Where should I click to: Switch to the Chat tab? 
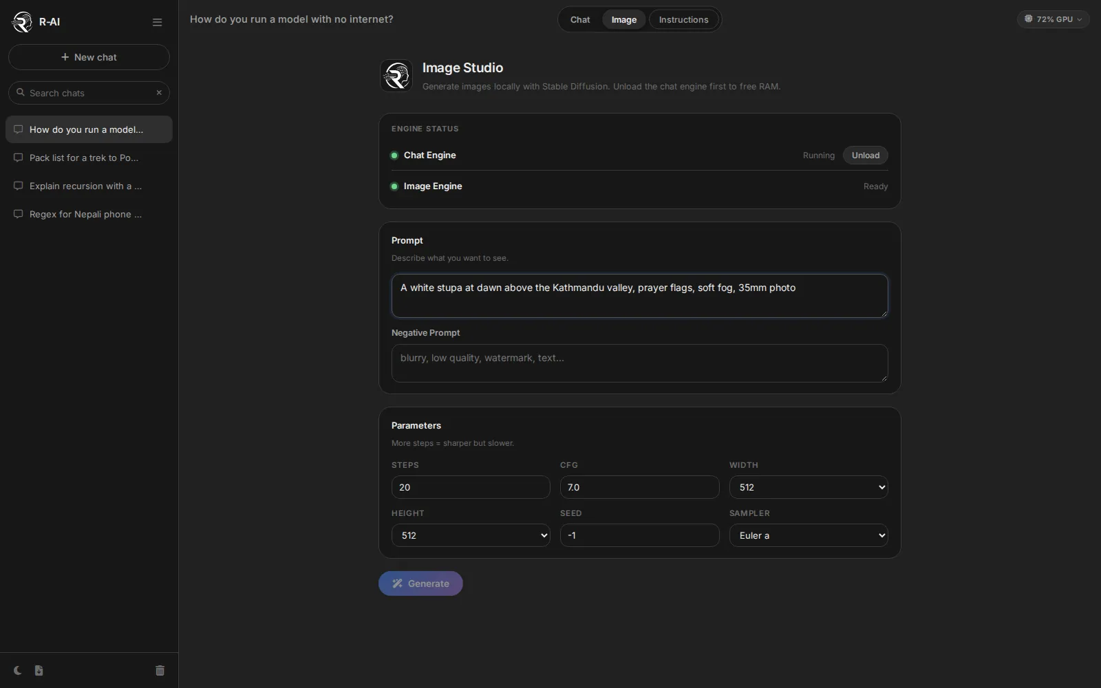tap(580, 19)
